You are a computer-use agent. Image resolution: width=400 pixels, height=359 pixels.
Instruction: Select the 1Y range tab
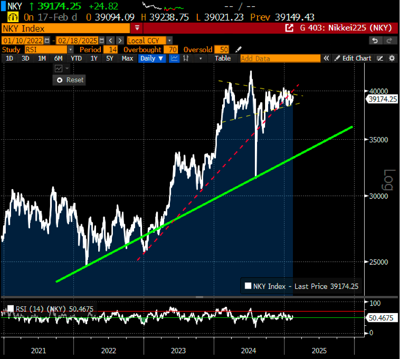[x=94, y=58]
